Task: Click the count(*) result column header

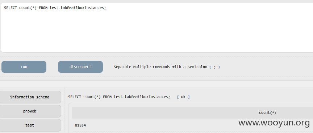Action: [x=267, y=113]
